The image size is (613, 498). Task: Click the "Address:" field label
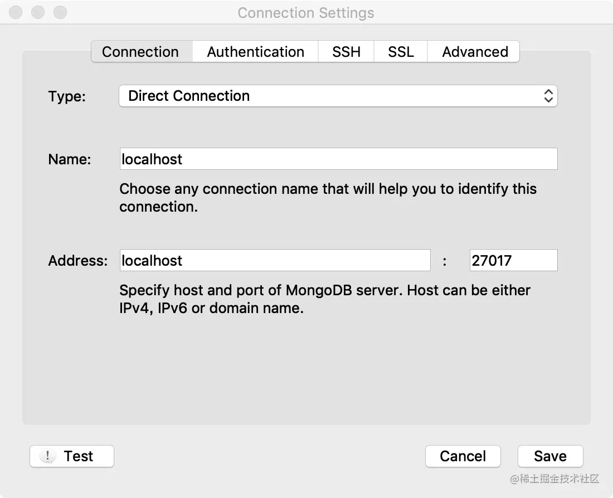78,261
